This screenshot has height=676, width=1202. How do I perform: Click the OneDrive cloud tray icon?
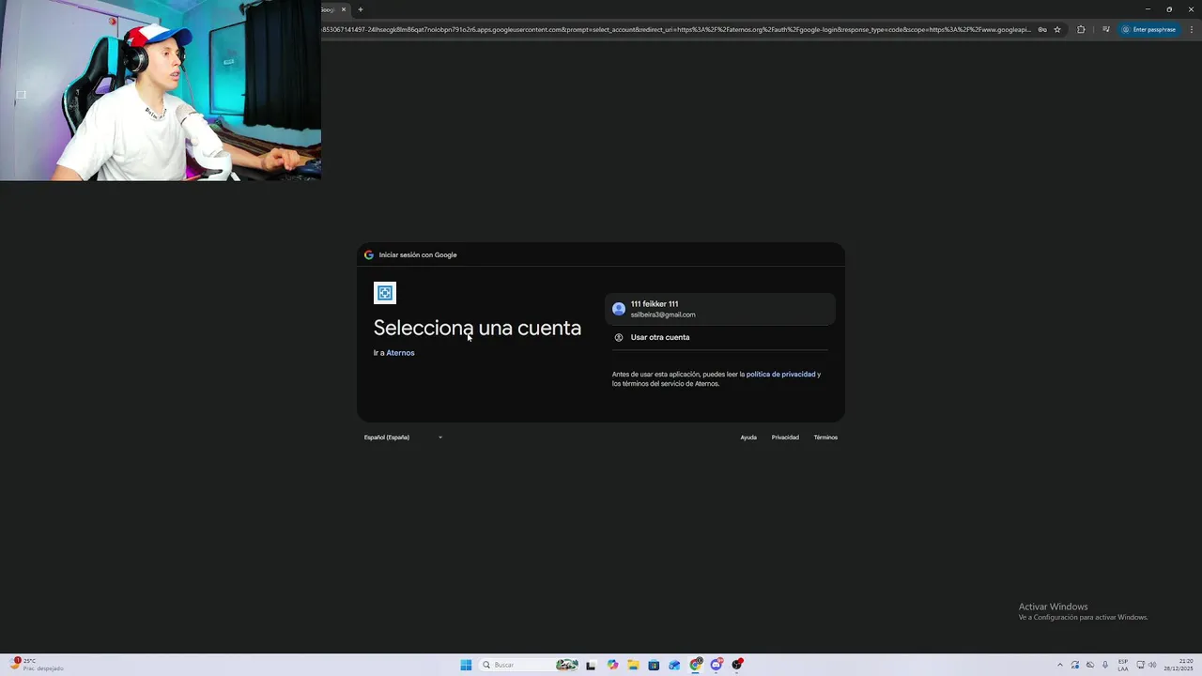point(1090,665)
